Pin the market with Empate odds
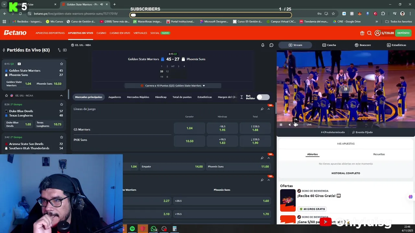This screenshot has height=233, width=415. pos(262,158)
